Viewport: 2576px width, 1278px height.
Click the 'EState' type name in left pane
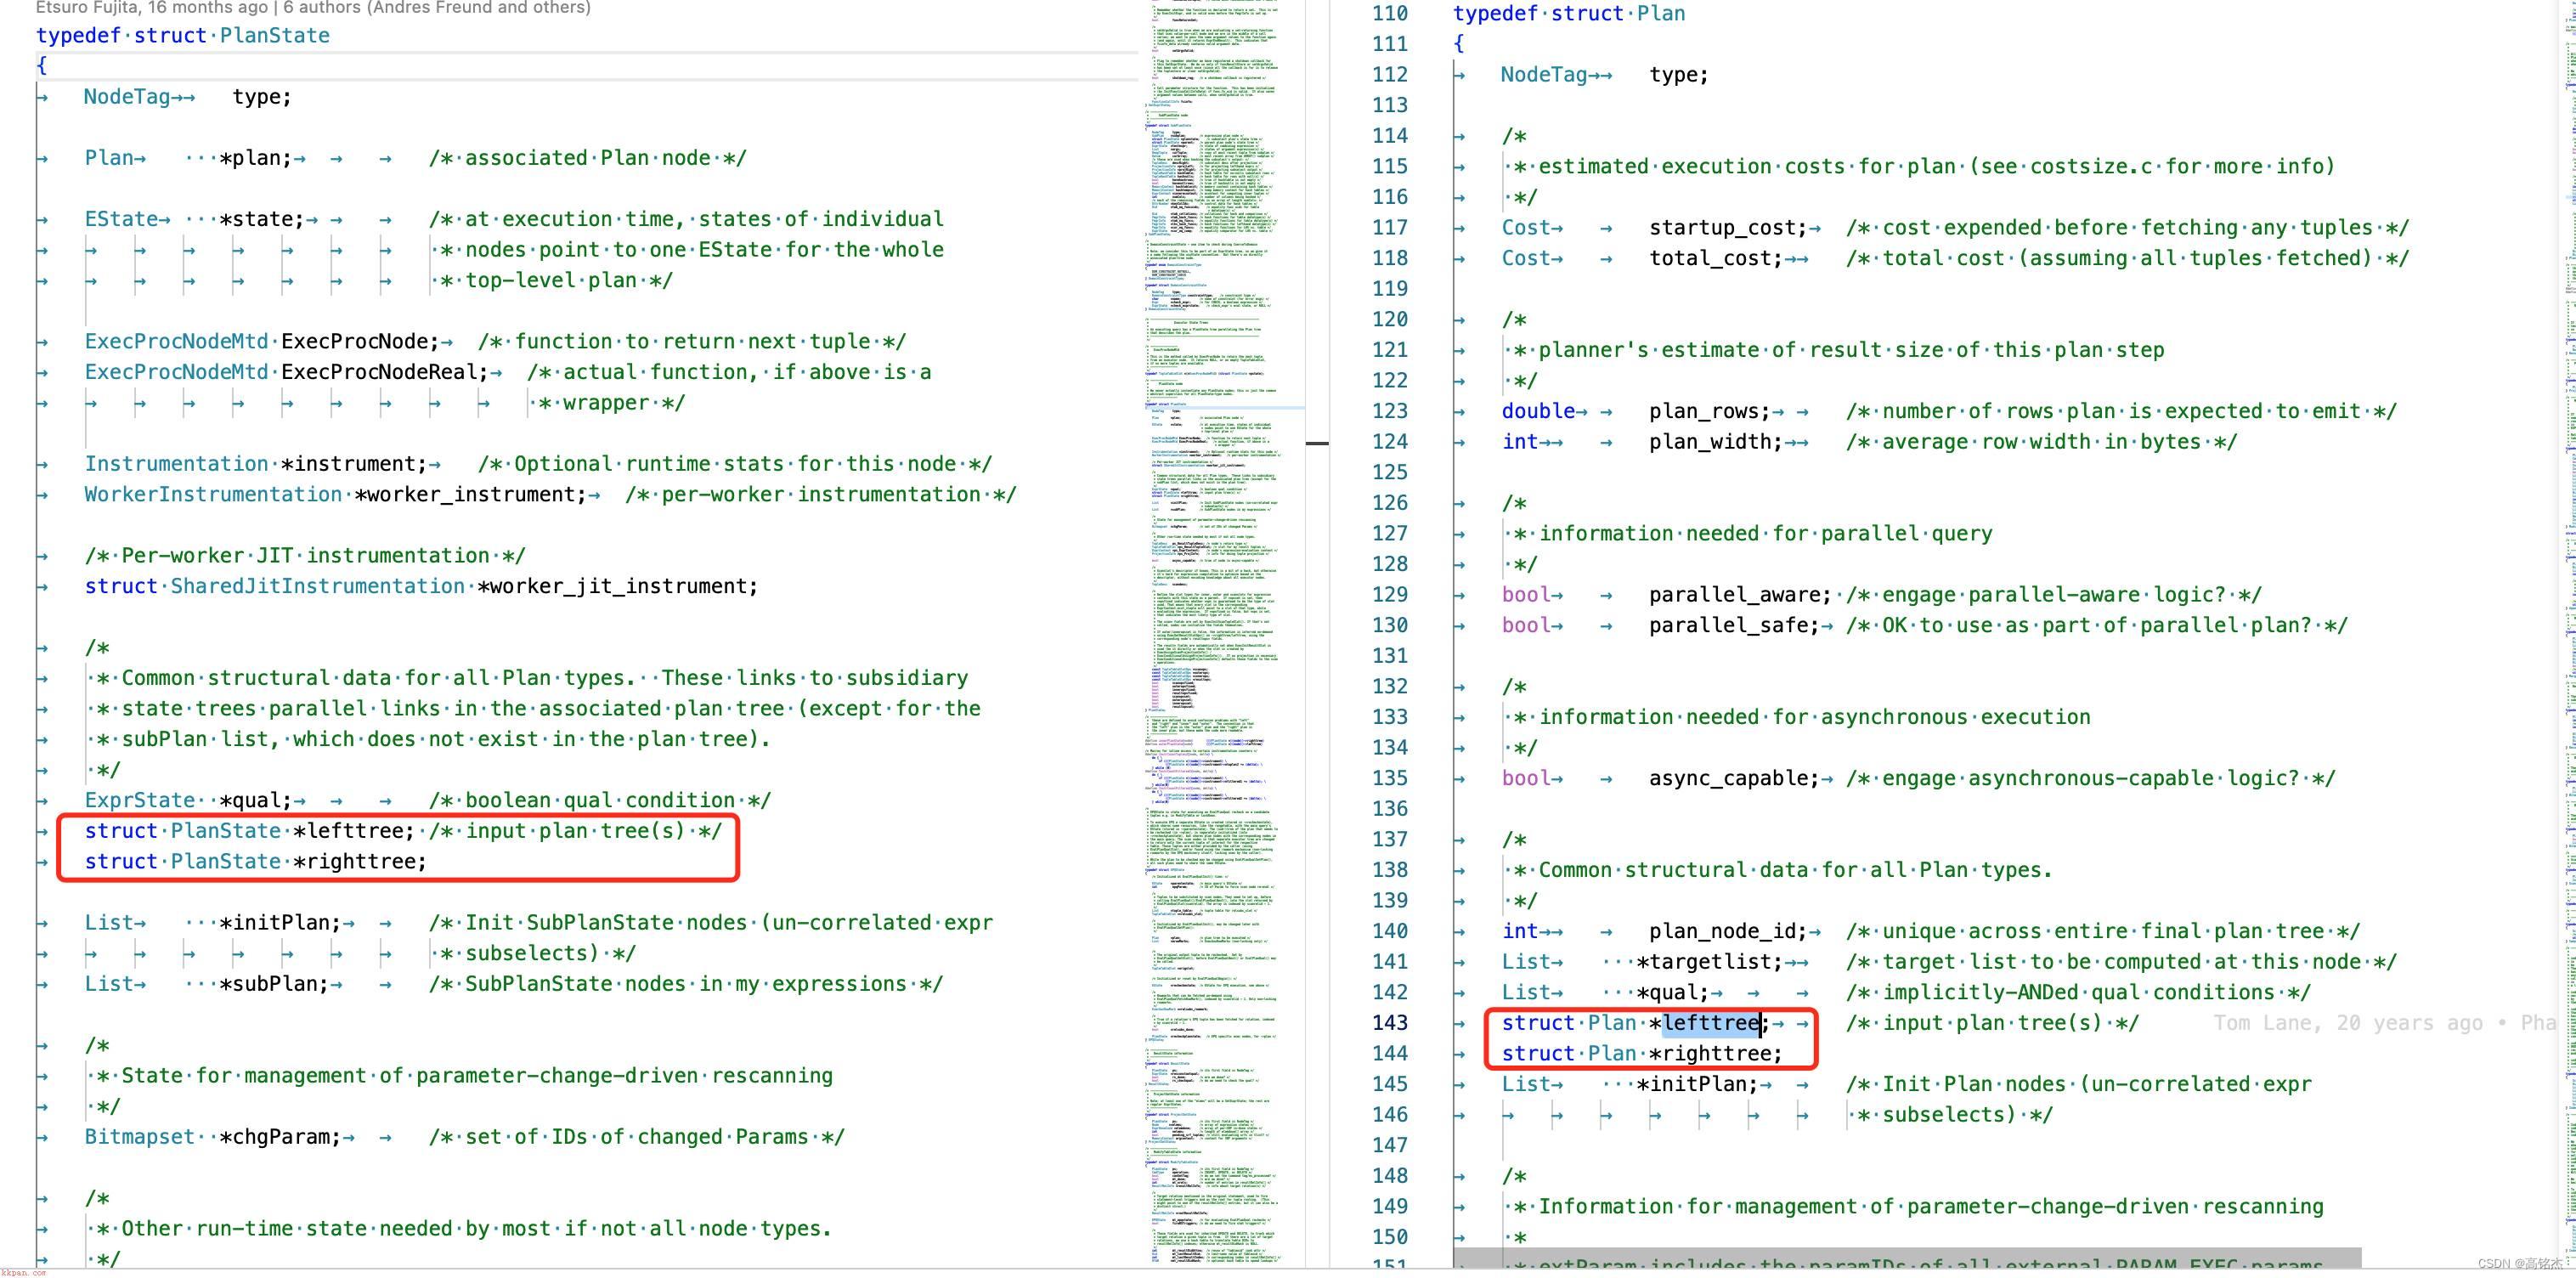coord(121,219)
